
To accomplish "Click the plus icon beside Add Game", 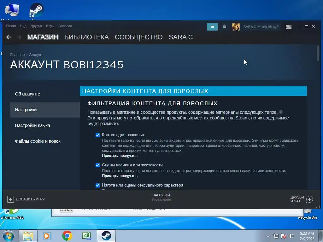I will click(10, 199).
